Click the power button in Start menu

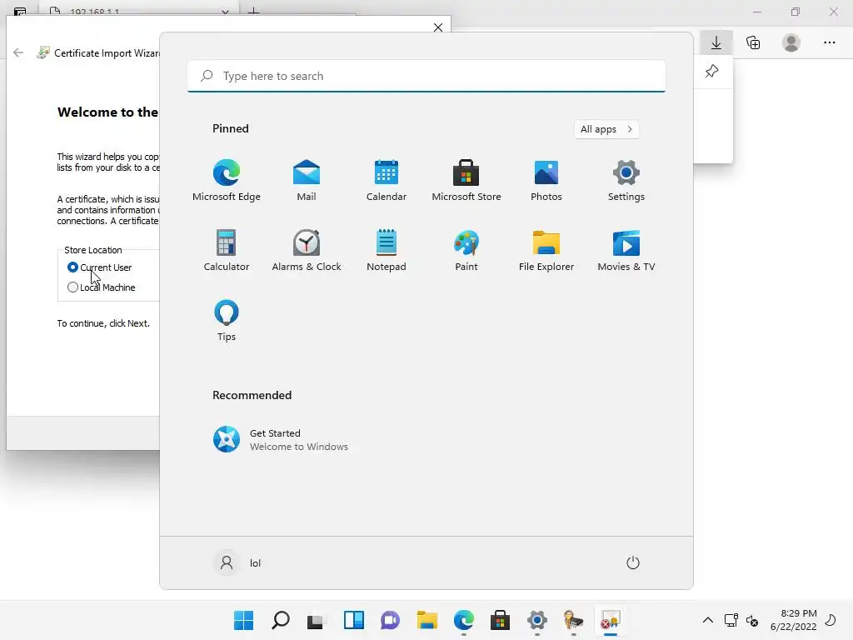pos(633,562)
